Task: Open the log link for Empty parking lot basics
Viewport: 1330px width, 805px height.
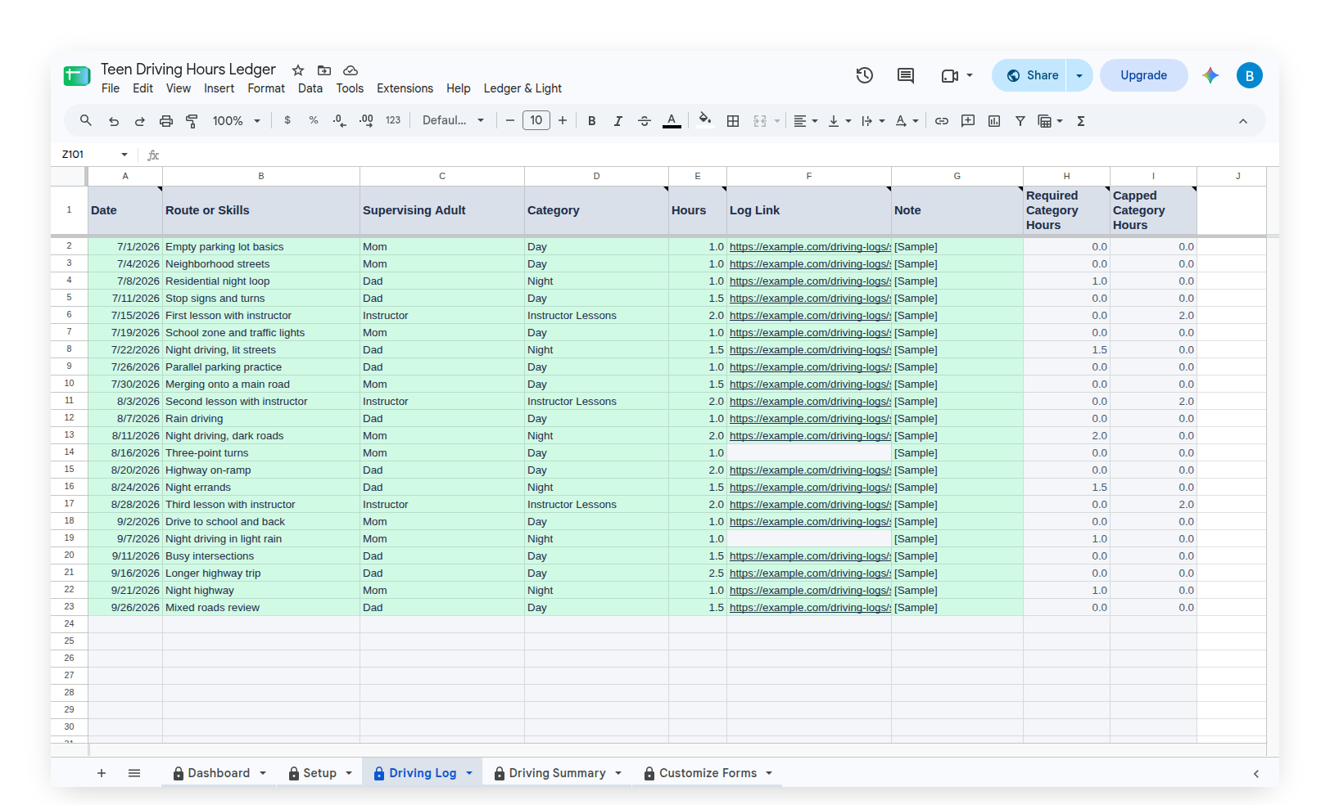Action: 810,247
